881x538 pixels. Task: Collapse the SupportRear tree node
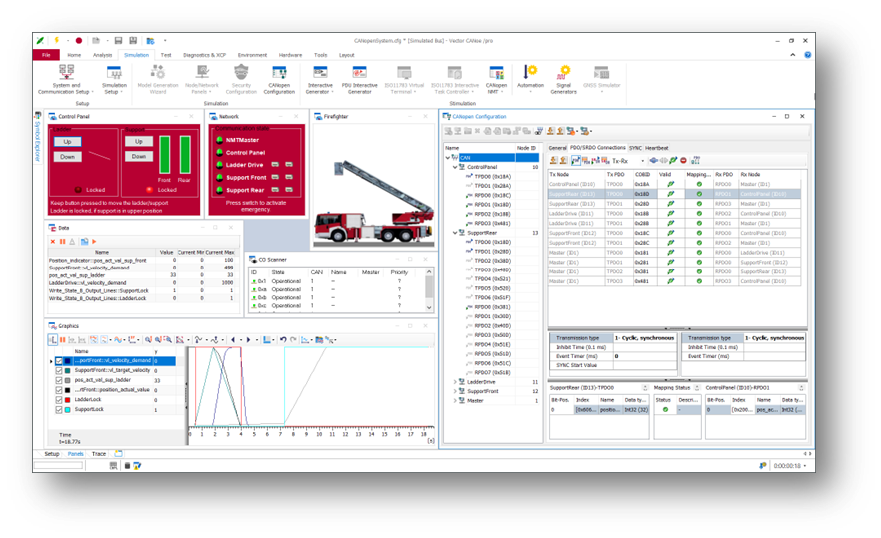point(455,232)
